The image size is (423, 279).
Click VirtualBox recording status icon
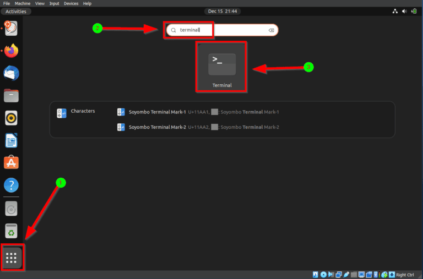pos(369,275)
